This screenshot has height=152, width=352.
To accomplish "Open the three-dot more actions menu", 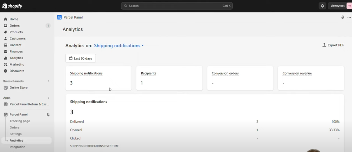I will (x=349, y=17).
